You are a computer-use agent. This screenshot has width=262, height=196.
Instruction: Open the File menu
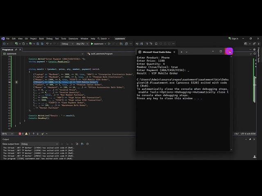coord(8,38)
